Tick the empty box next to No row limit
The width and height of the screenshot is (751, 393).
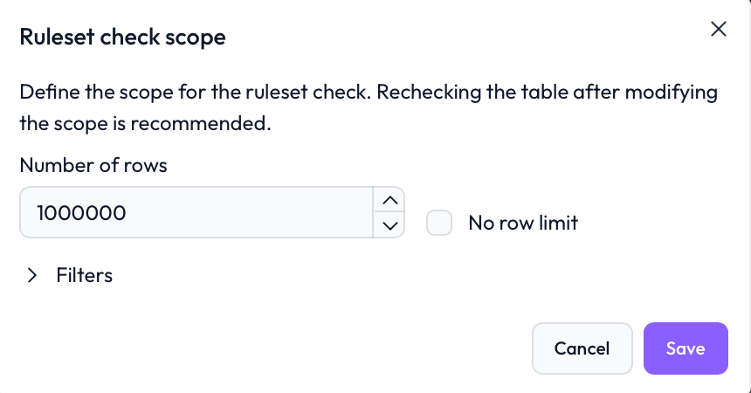click(x=439, y=223)
